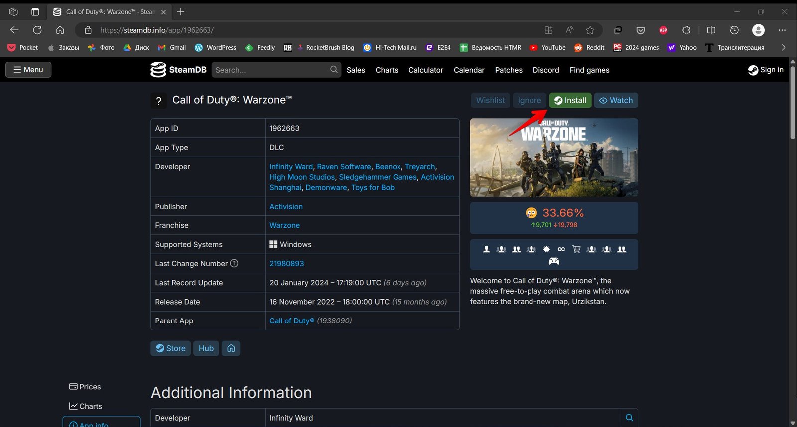Open vertical tabs panel icon

click(35, 12)
